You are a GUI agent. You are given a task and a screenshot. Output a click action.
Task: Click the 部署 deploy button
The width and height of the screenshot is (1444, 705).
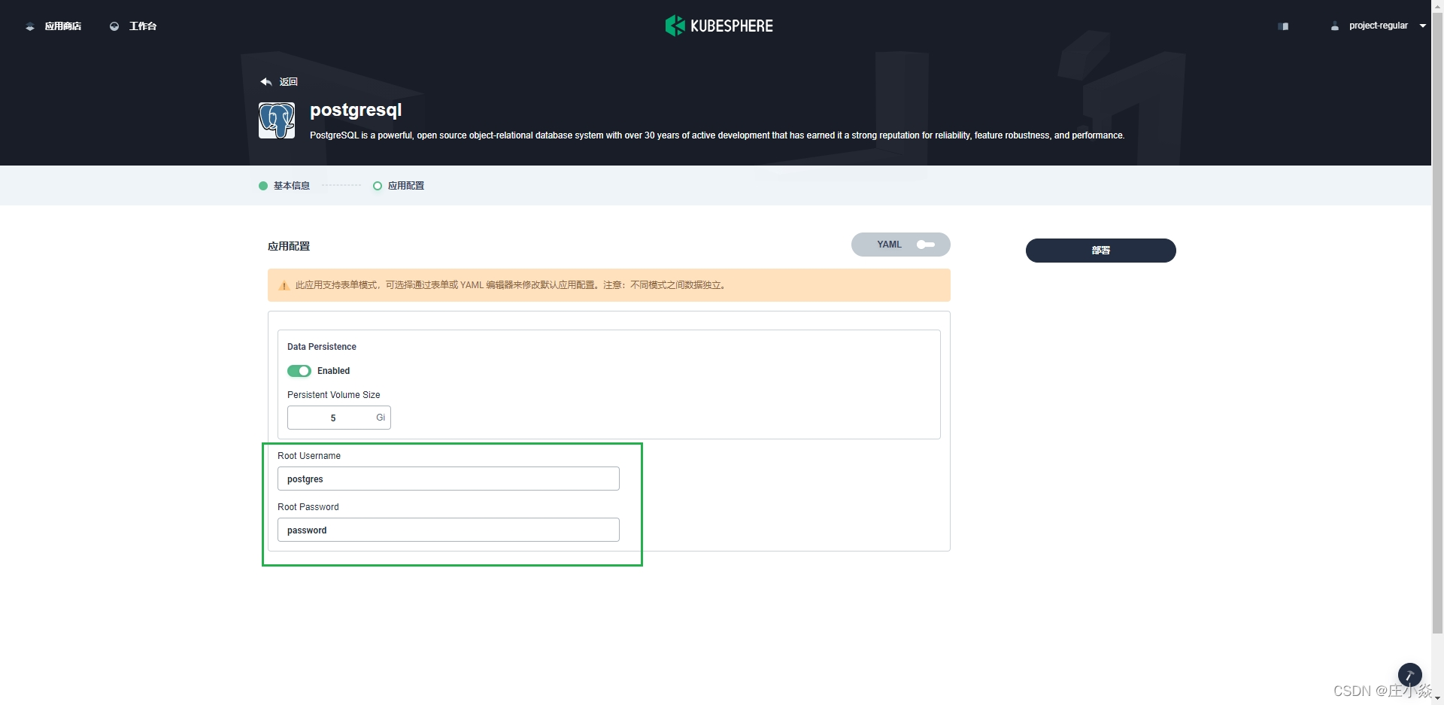[x=1101, y=251]
